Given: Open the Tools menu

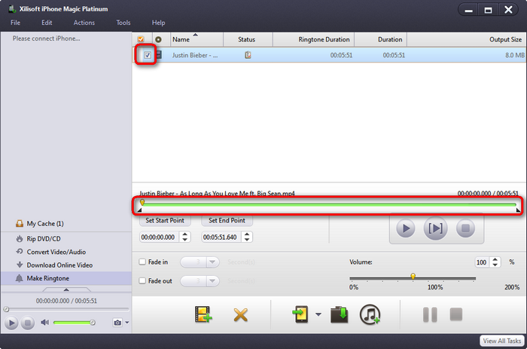Looking at the screenshot, I should [x=123, y=23].
